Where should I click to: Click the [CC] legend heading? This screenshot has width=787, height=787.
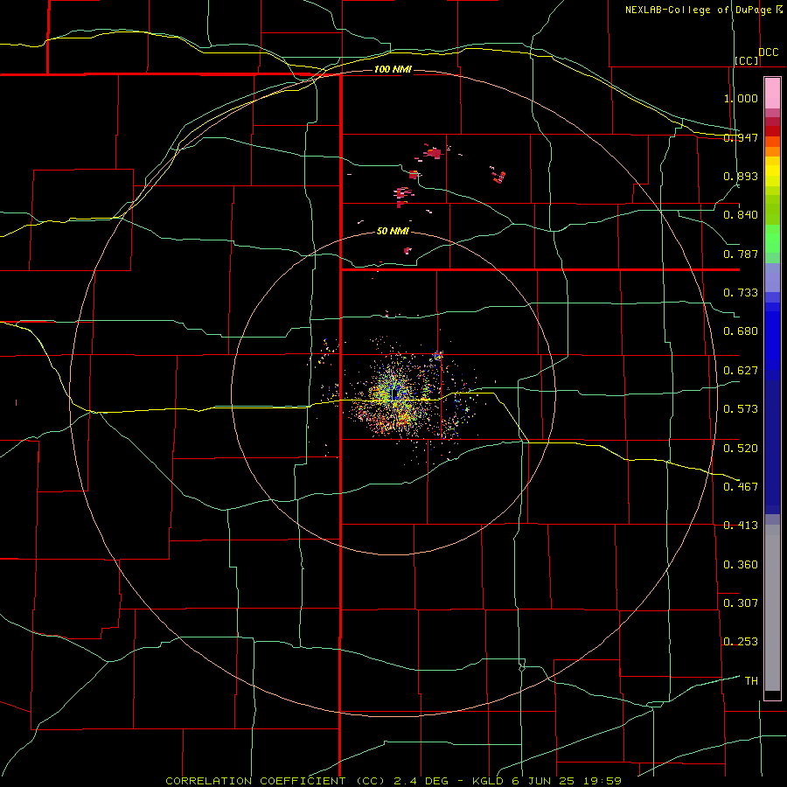747,60
